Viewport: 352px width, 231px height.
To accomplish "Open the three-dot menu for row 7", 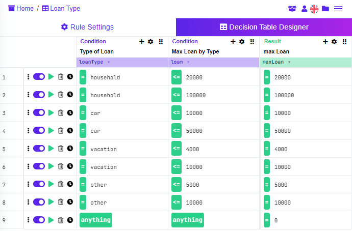I will pyautogui.click(x=28, y=184).
